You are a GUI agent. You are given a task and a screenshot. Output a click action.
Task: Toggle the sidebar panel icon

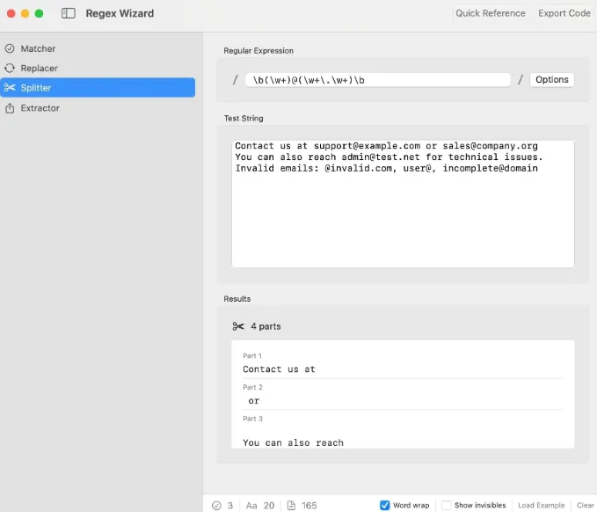[x=69, y=13]
